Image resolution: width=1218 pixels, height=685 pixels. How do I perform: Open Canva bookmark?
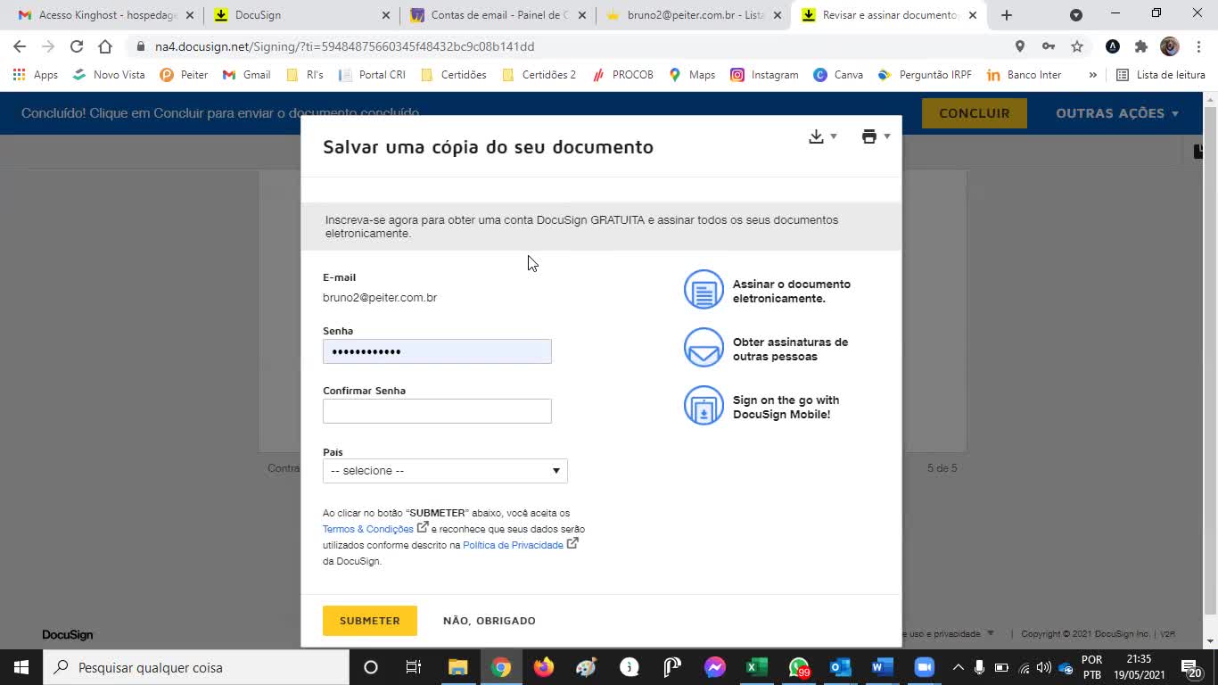click(x=838, y=75)
